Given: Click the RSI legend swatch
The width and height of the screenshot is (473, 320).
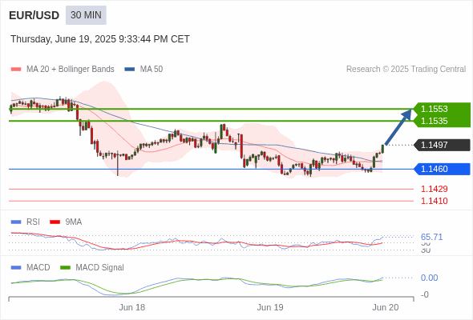Looking at the screenshot, I should pyautogui.click(x=16, y=222).
